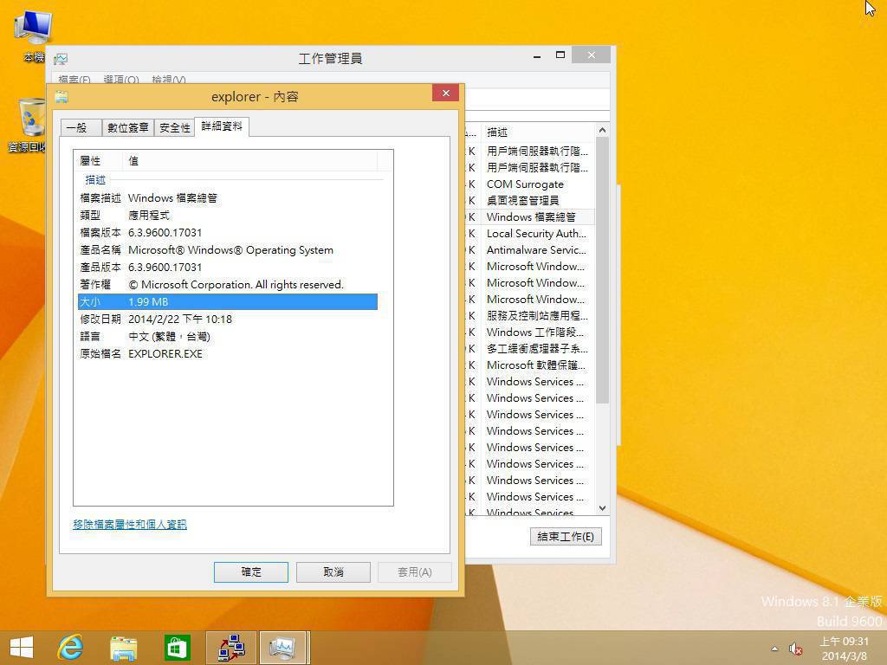The width and height of the screenshot is (887, 665).
Task: Switch to the 數位簽章 tab
Action: [128, 128]
